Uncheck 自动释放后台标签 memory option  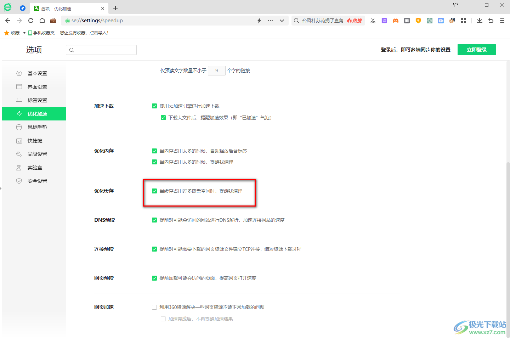154,151
